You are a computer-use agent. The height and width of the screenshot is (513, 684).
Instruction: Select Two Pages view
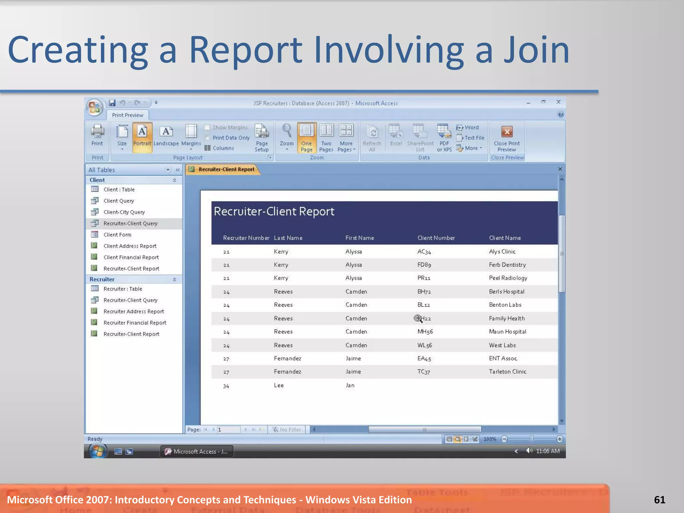tap(326, 138)
